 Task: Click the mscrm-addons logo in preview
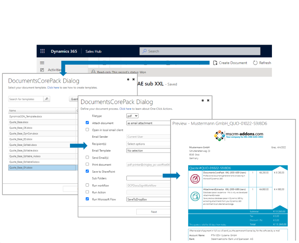pos(239,135)
